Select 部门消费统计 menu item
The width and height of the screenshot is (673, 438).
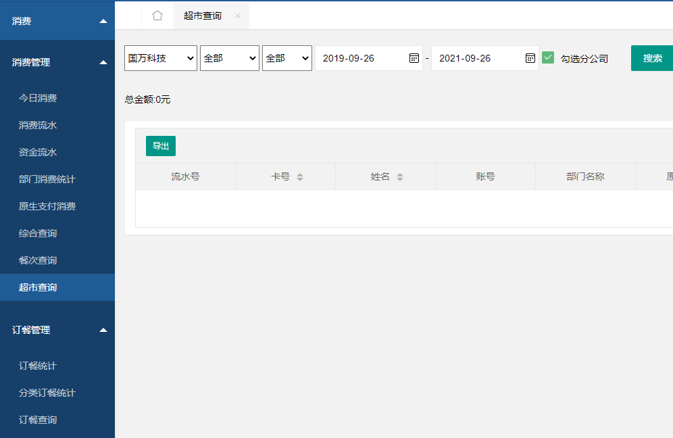click(47, 179)
